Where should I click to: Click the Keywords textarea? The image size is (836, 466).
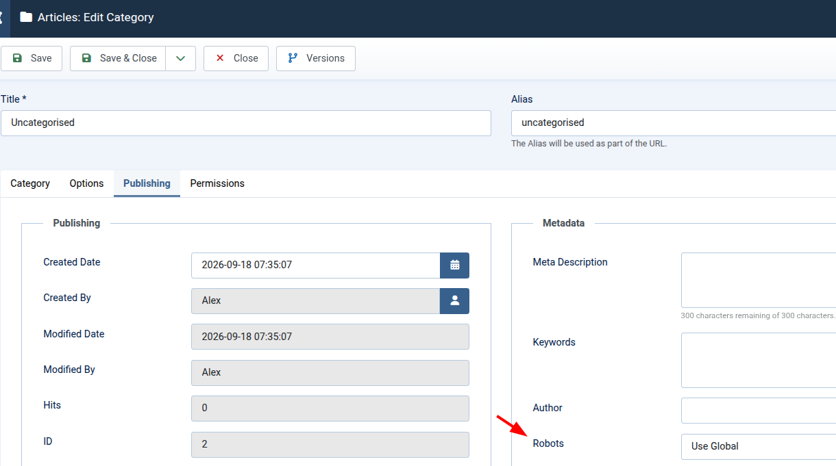pyautogui.click(x=759, y=360)
